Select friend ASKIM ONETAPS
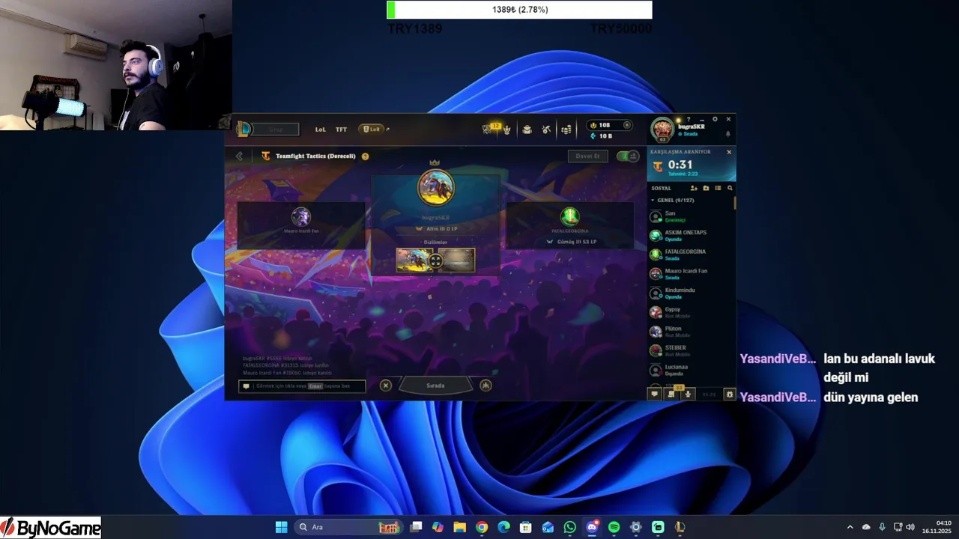 pyautogui.click(x=690, y=235)
